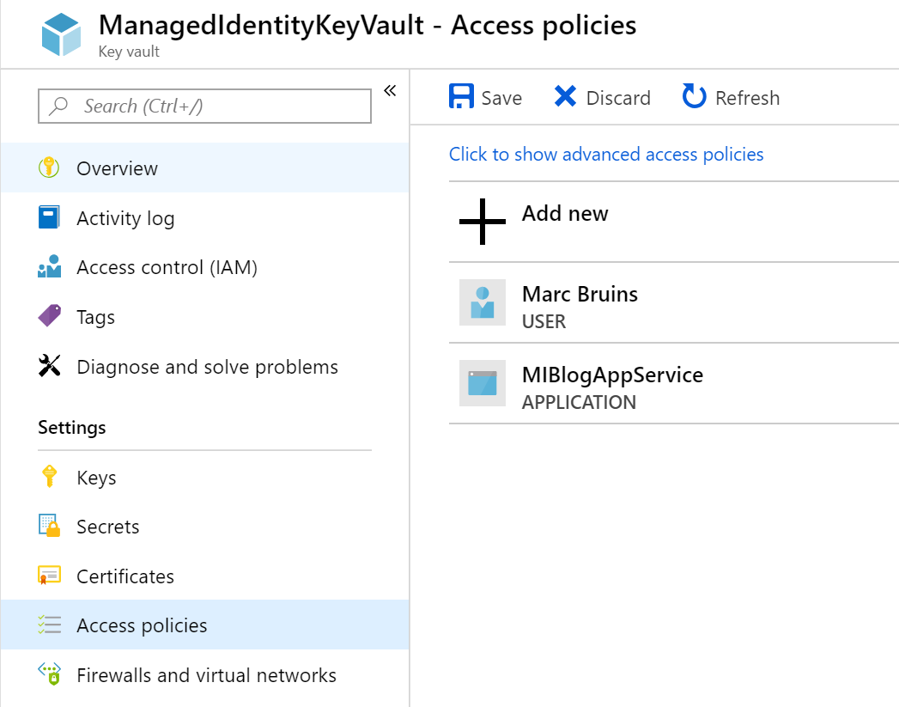Go to Access control (IAM)
This screenshot has width=899, height=707.
point(167,268)
